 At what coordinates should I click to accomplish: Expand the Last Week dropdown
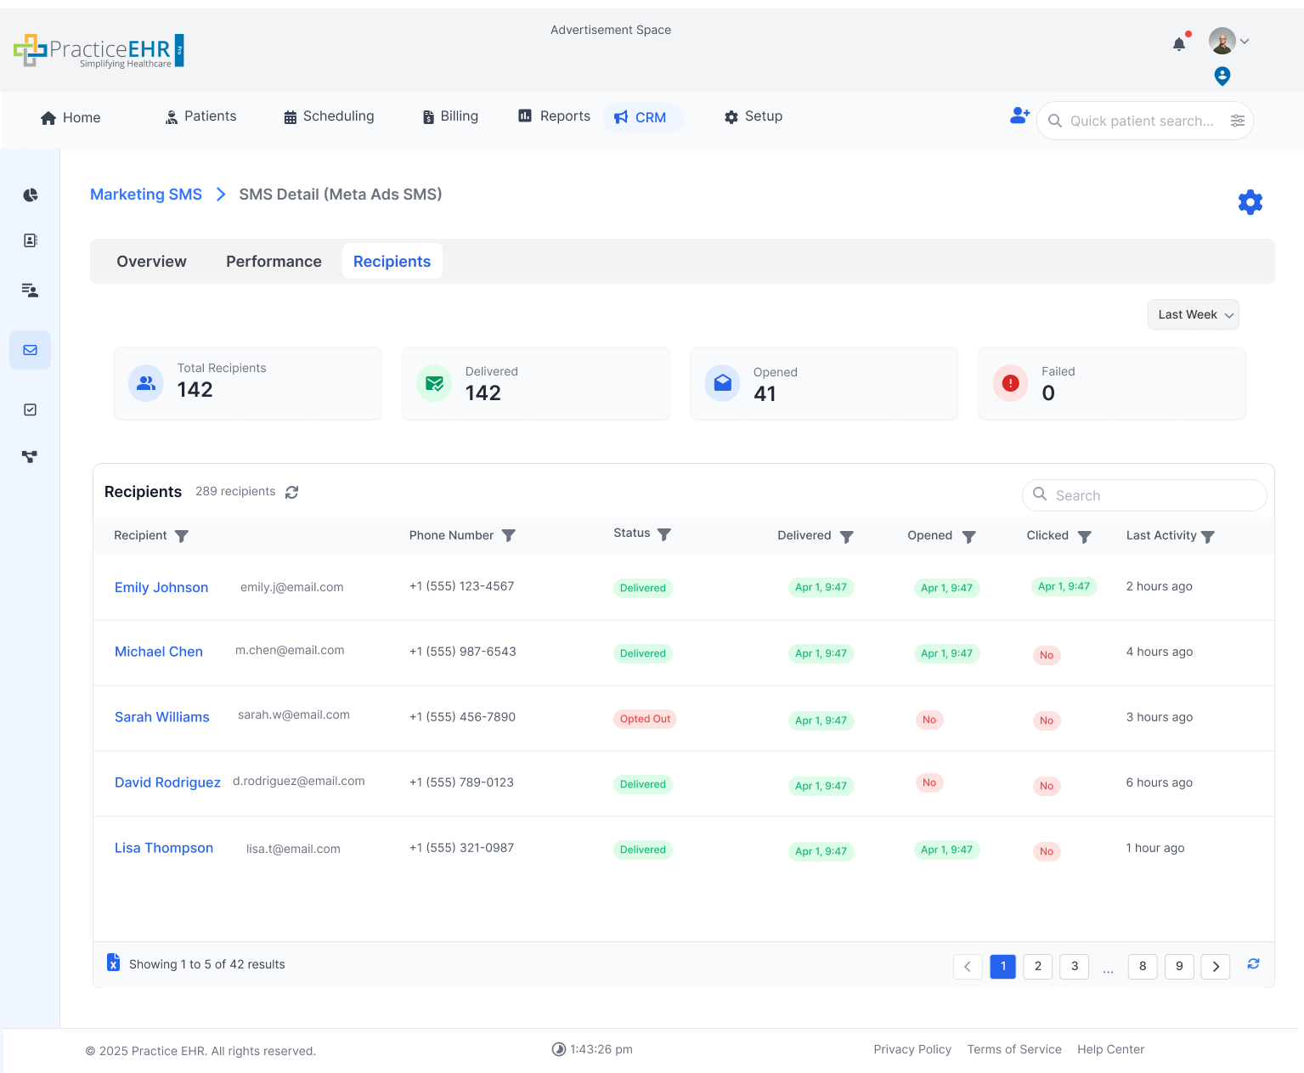click(x=1193, y=314)
